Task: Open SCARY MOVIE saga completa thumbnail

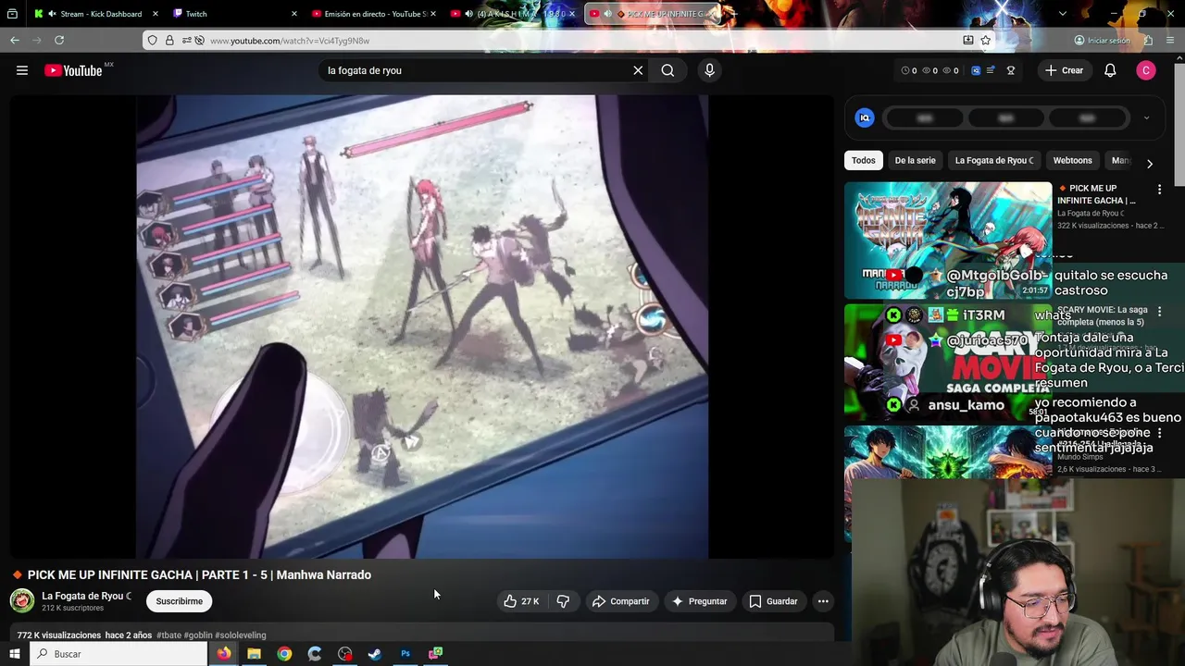Action: coord(948,362)
